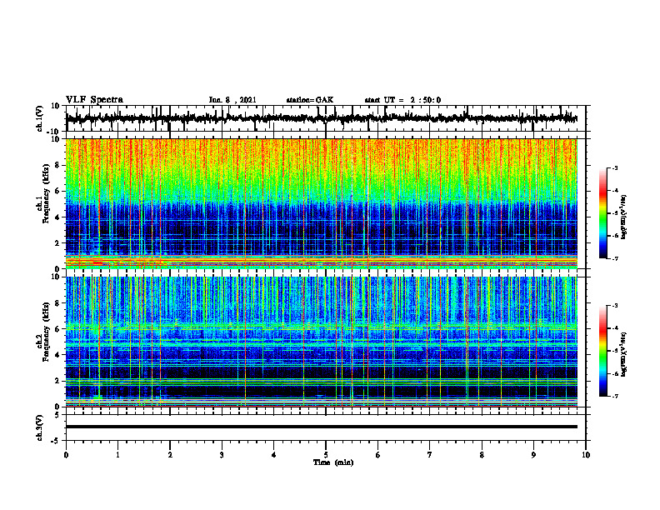Click the '3' tick on the time axis
The width and height of the screenshot is (660, 510).
(x=222, y=455)
